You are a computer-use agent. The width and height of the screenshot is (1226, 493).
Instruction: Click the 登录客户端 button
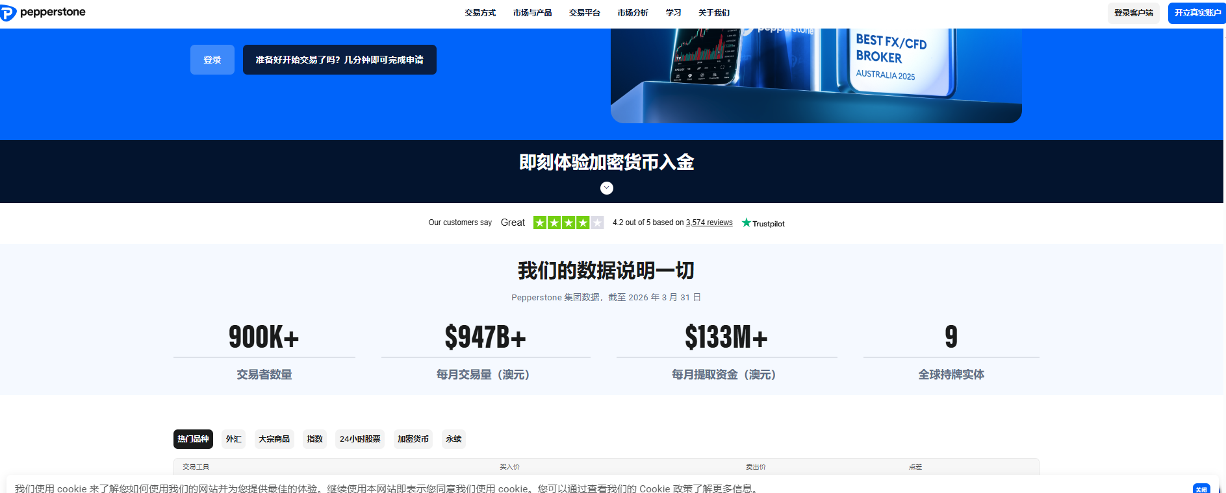tap(1134, 13)
